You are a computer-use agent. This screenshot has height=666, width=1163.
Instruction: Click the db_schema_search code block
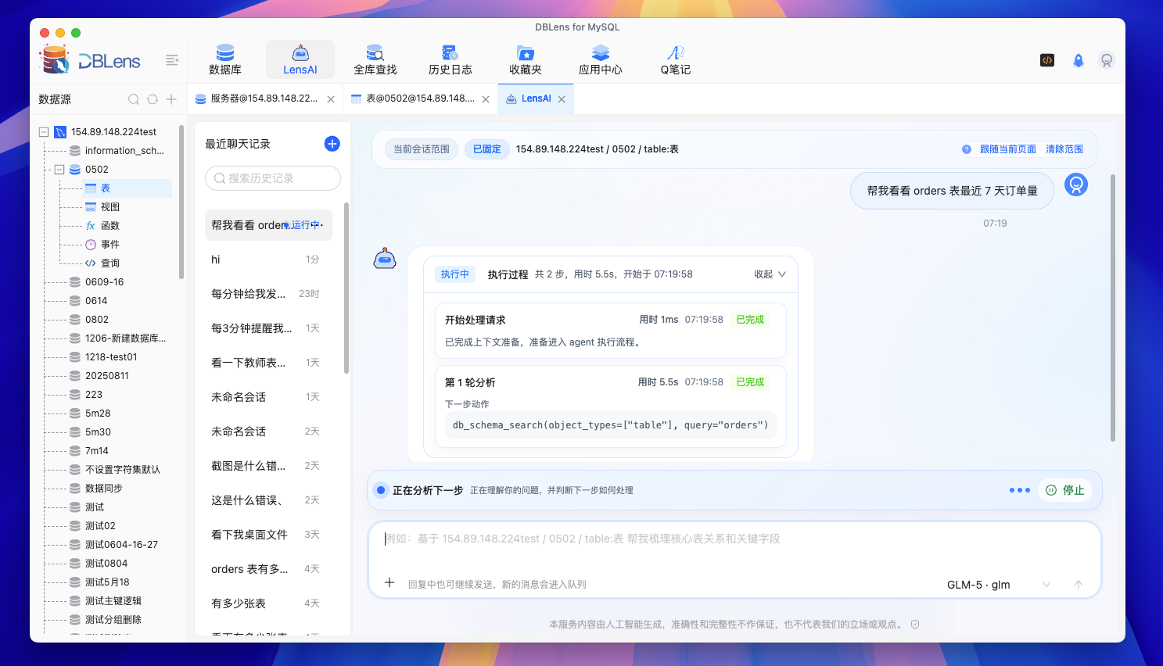coord(610,425)
